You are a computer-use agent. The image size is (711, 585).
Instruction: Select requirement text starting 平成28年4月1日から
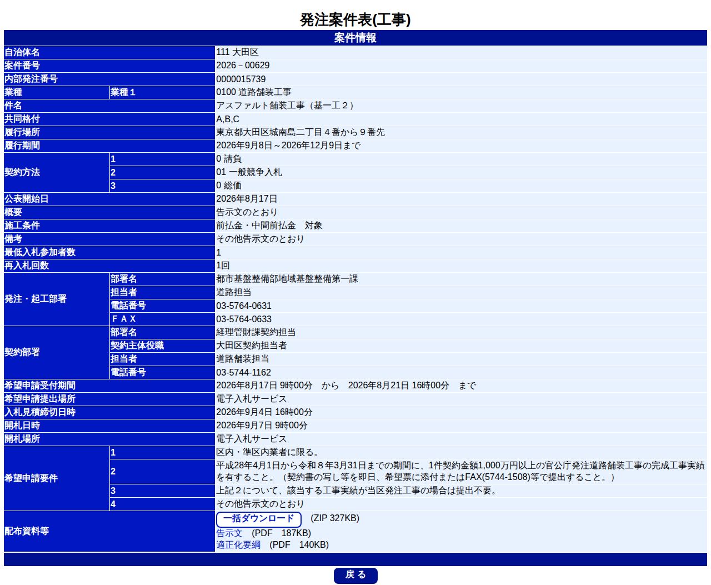[x=460, y=471]
